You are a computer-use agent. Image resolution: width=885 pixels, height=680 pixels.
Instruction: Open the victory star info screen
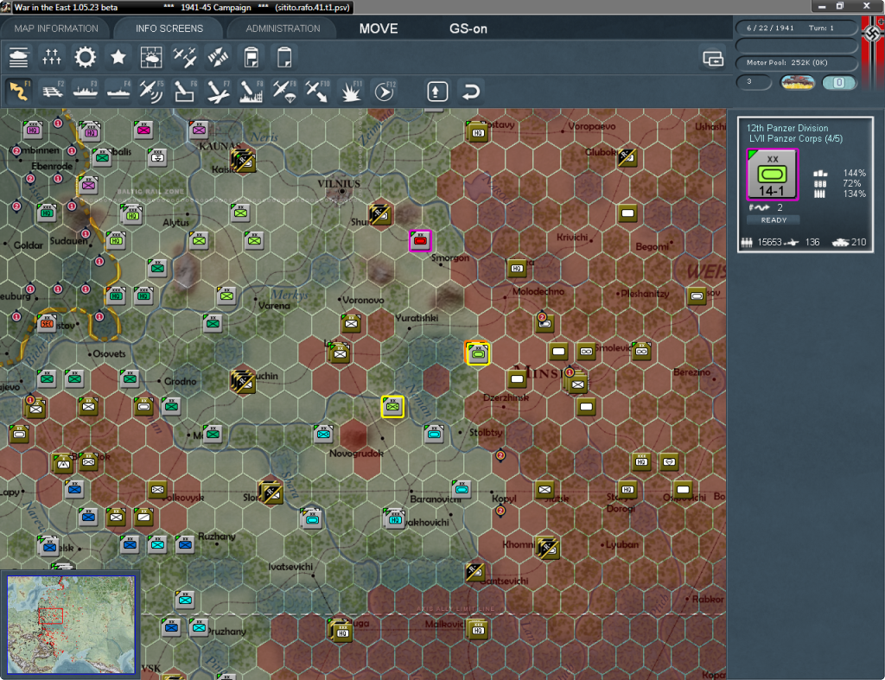tap(118, 57)
